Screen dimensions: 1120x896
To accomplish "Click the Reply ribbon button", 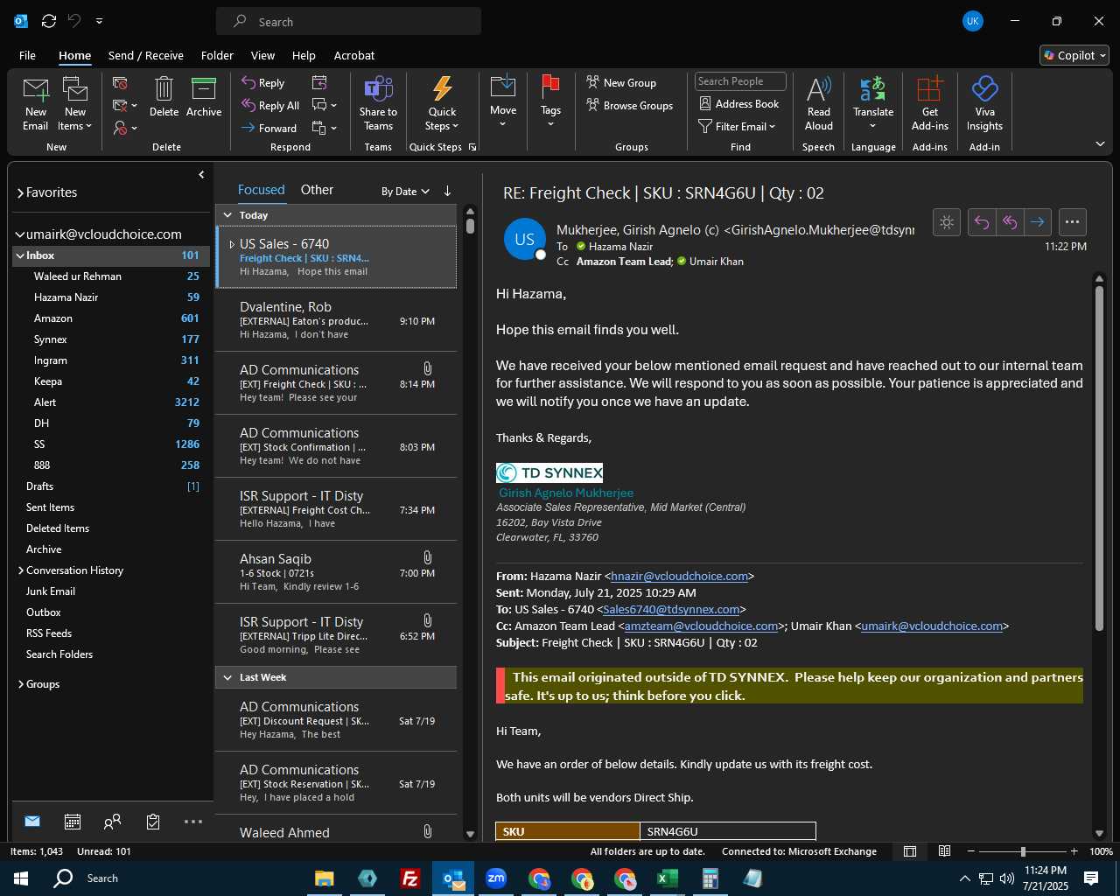I will click(x=263, y=82).
